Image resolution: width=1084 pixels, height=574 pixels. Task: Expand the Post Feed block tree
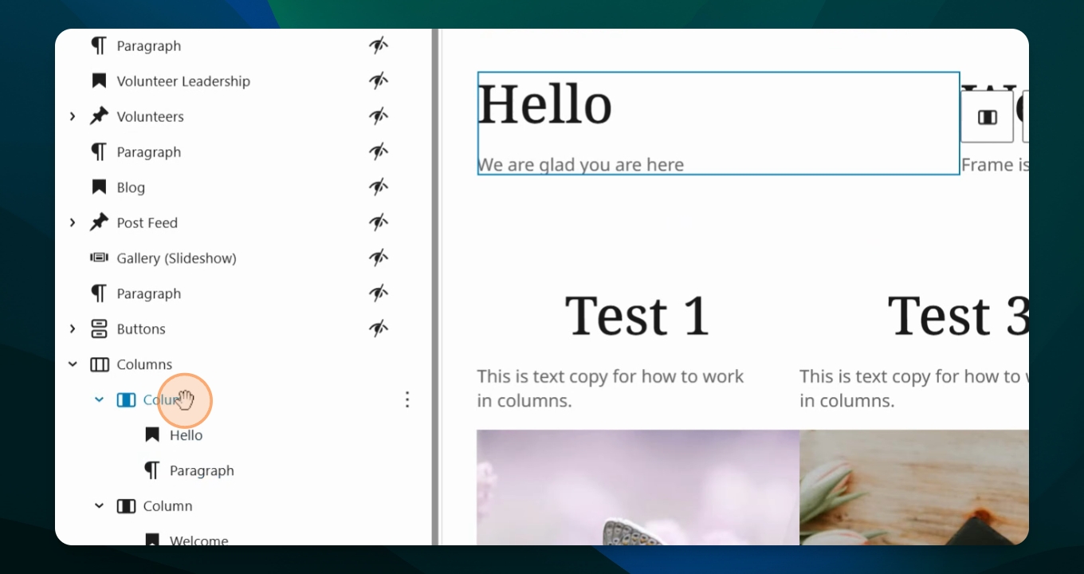[x=73, y=222]
